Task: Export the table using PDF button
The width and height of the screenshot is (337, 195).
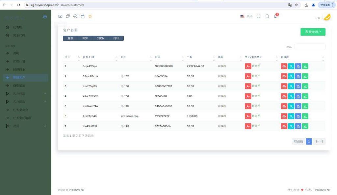Action: (85, 38)
